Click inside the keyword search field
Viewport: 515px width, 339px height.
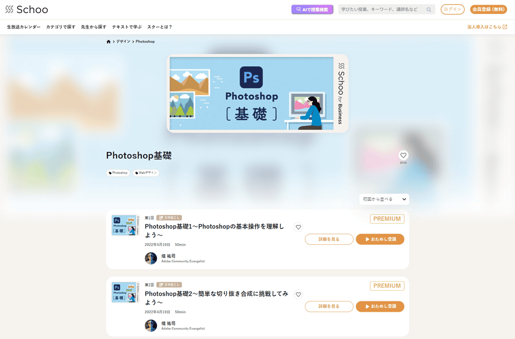[381, 9]
